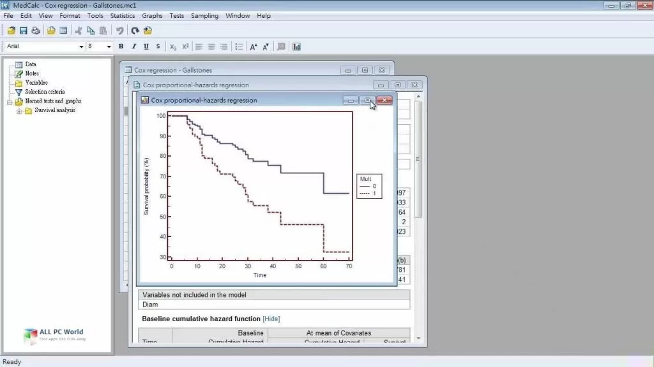654x367 pixels.
Task: Click the Ready status bar text
Action: 11,362
